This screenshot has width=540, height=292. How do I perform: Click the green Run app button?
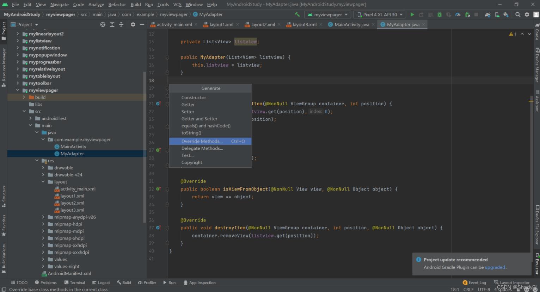point(412,14)
